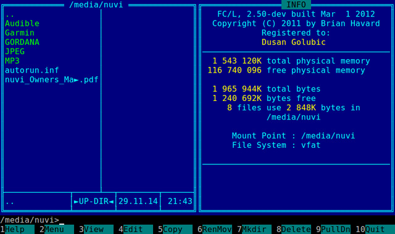
Task: Click the UP-DIR status field
Action: [x=94, y=201]
